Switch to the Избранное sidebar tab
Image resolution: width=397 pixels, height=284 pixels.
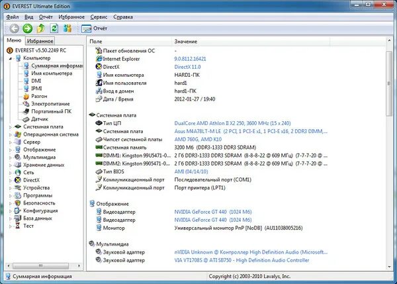pos(40,41)
